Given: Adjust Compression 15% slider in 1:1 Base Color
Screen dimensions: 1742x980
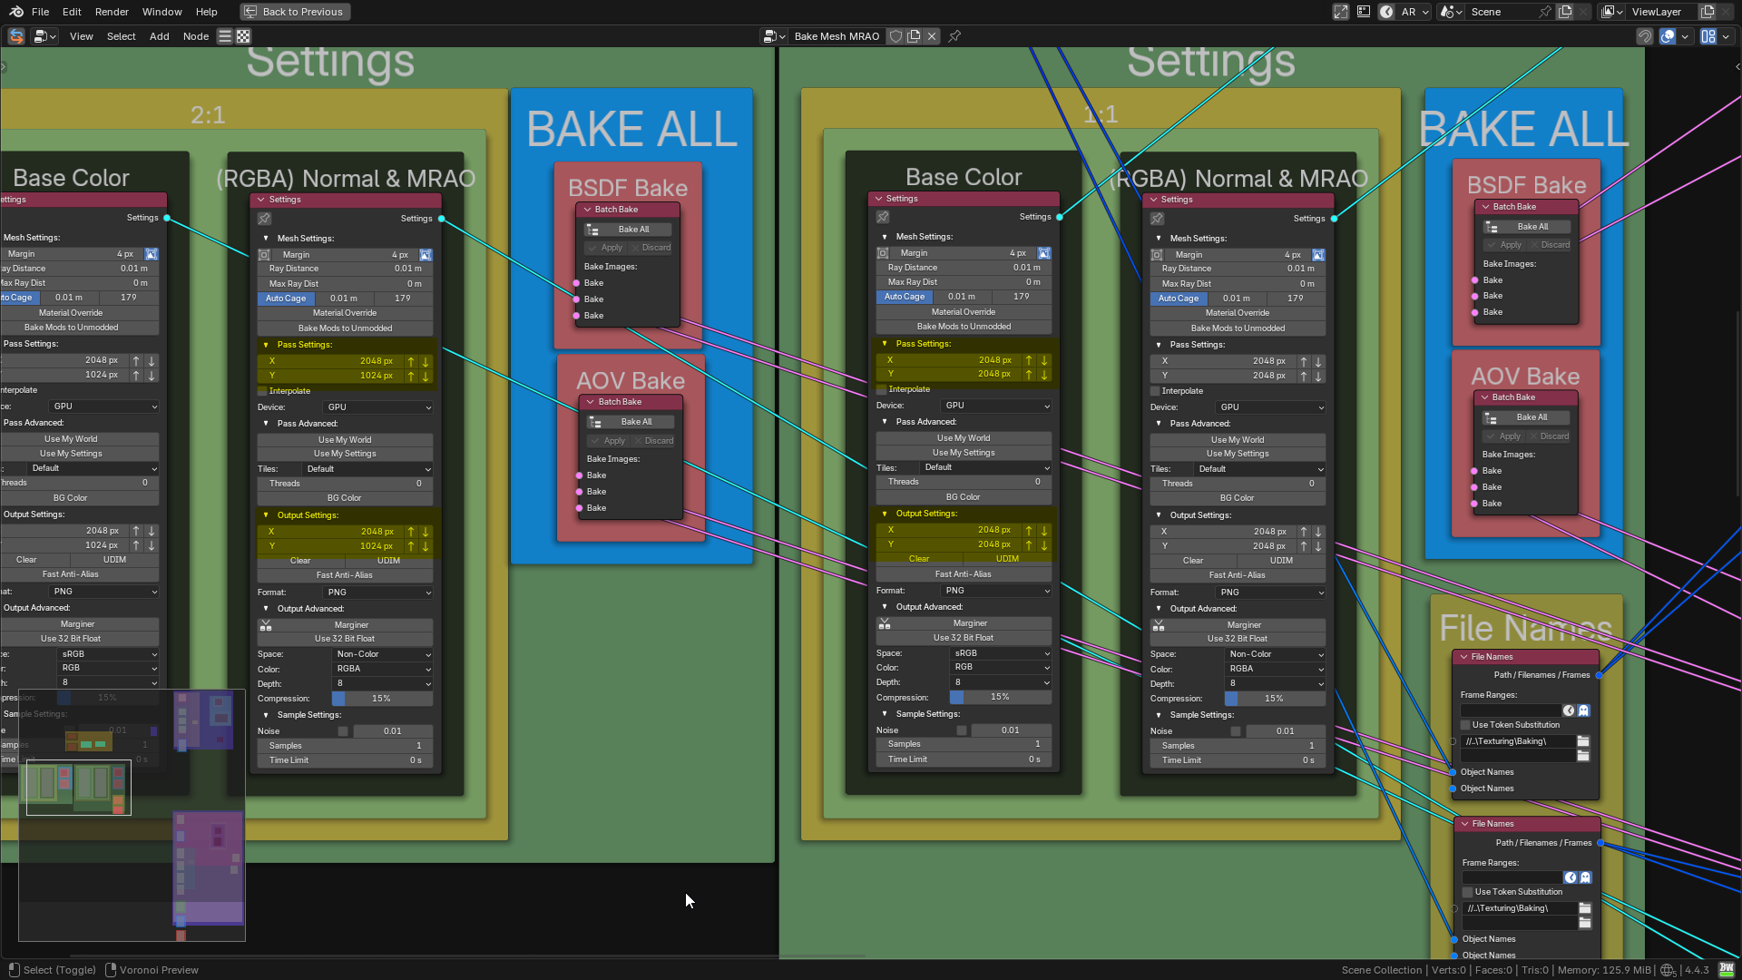Looking at the screenshot, I should 1001,697.
